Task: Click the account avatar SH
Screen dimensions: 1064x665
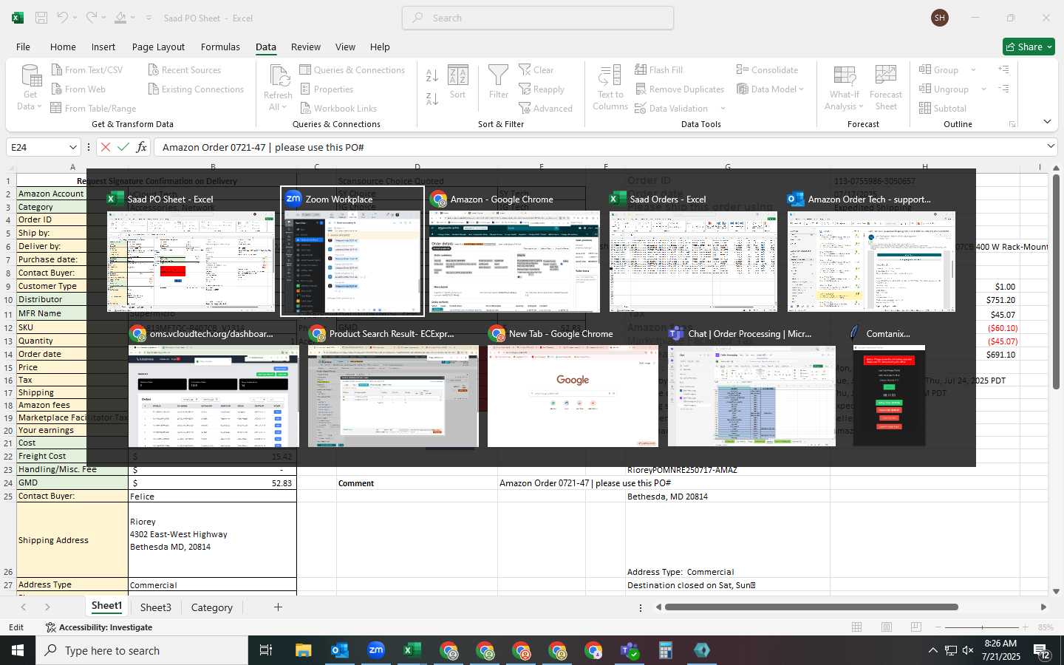Action: 940,18
